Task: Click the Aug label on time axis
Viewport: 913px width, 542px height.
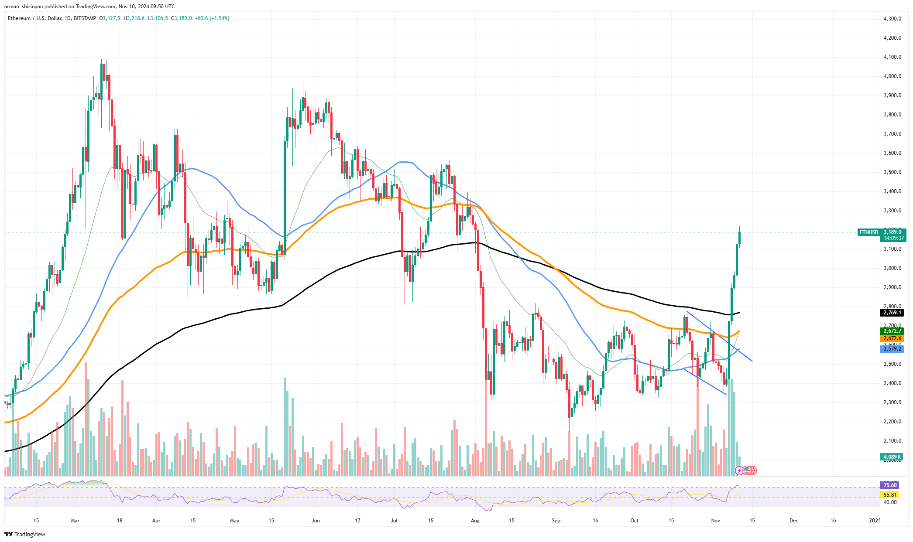Action: pyautogui.click(x=475, y=521)
